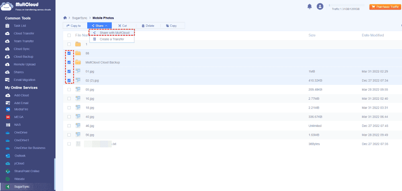Check the box for 56.jpg
Screen dimensions: 402x191
pos(69,135)
